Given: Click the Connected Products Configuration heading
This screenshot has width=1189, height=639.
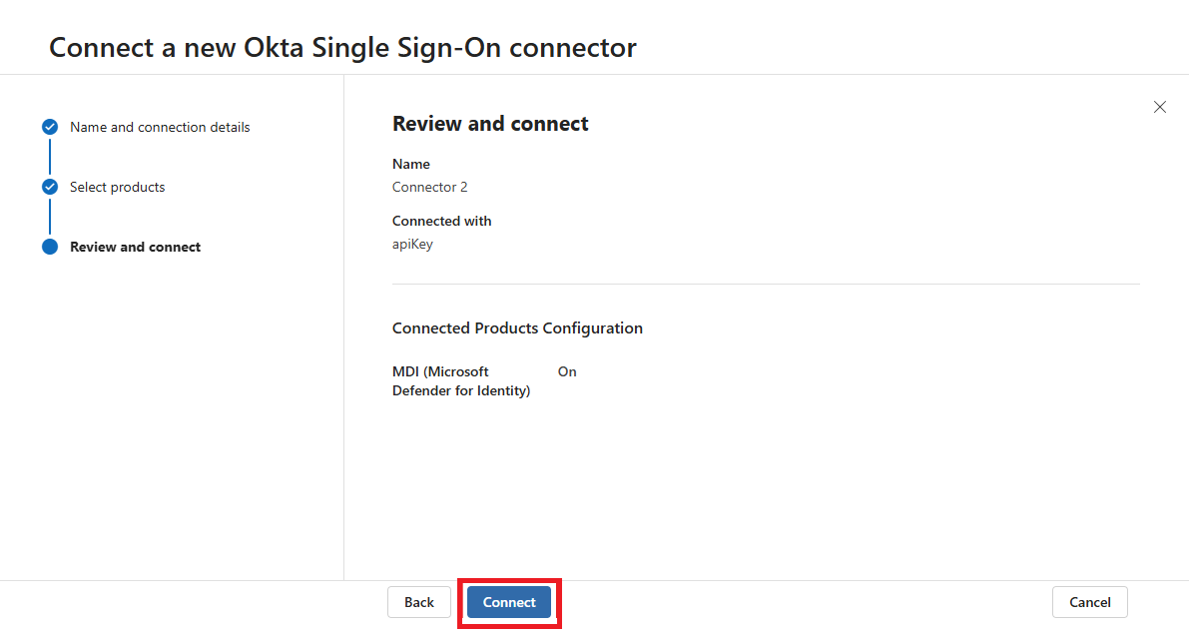Looking at the screenshot, I should 517,327.
